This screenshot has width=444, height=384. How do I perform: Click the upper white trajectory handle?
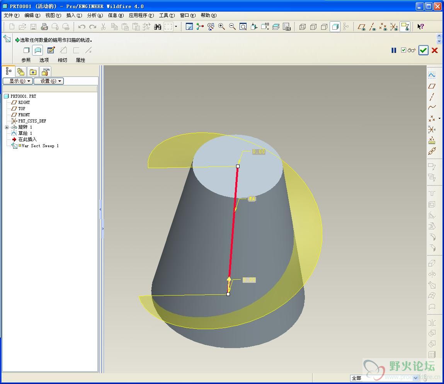point(238,166)
